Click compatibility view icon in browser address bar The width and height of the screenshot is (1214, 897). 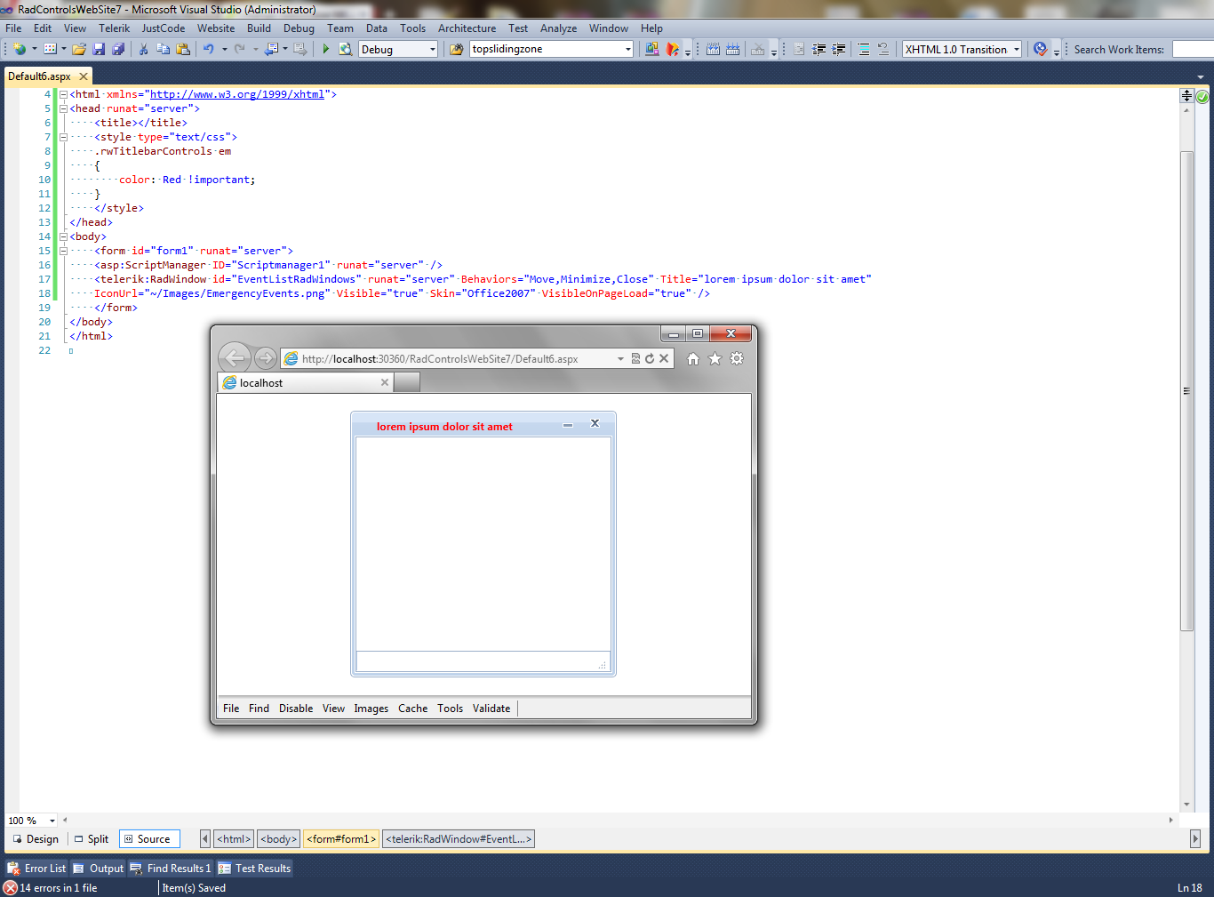click(635, 358)
